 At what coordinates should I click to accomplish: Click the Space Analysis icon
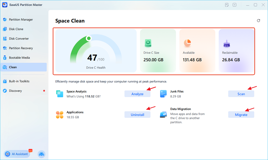pyautogui.click(x=60, y=94)
